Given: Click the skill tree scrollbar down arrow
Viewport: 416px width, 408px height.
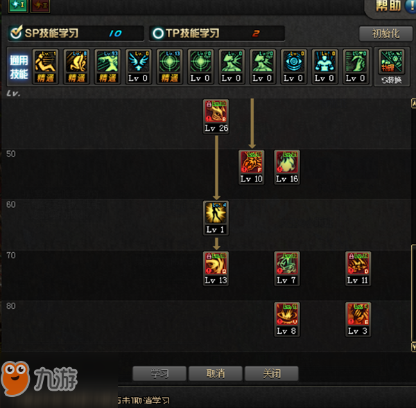Looking at the screenshot, I should (x=413, y=347).
